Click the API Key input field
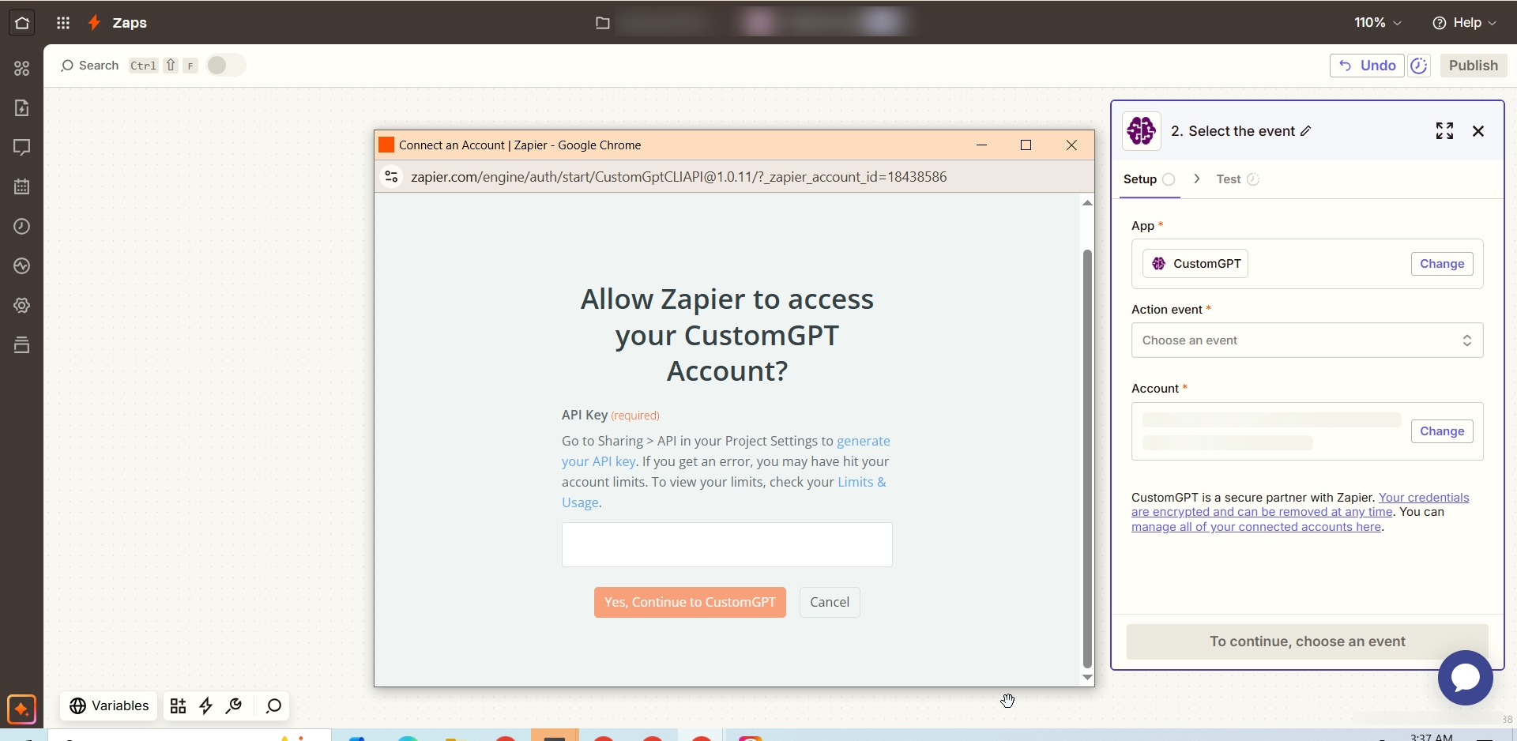 click(x=727, y=544)
